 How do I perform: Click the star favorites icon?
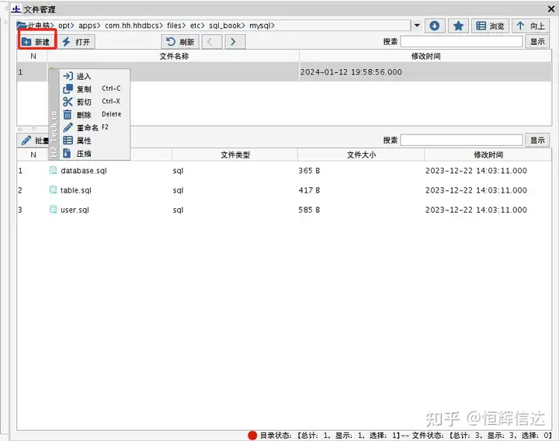458,26
